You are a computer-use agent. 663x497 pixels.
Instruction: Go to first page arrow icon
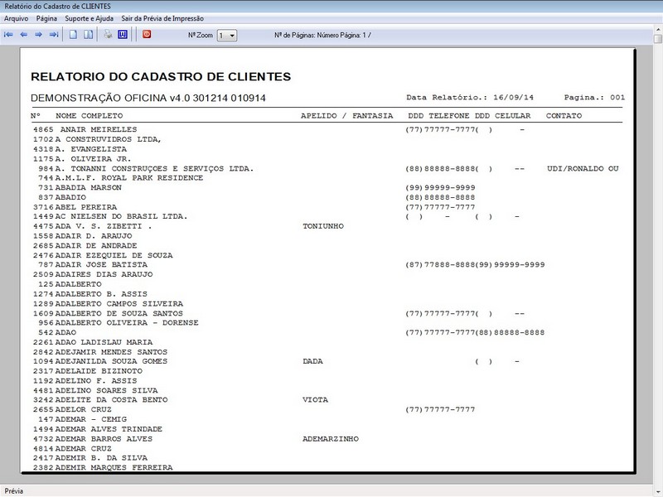8,35
